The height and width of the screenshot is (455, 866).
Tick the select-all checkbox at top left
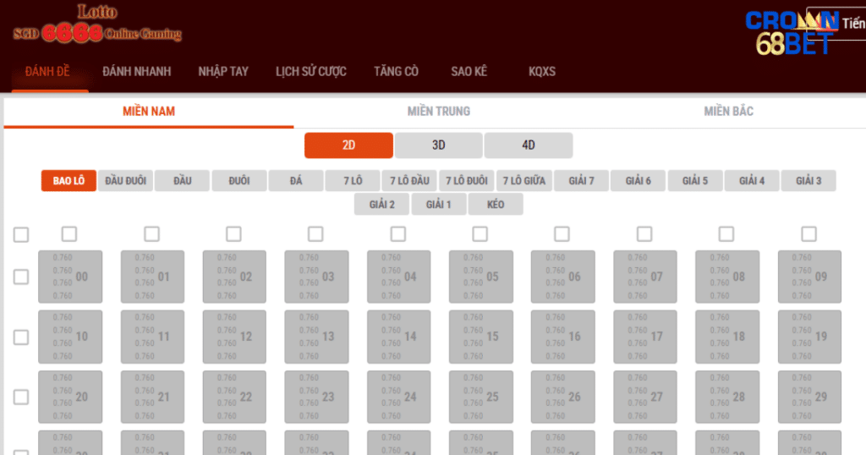point(21,235)
